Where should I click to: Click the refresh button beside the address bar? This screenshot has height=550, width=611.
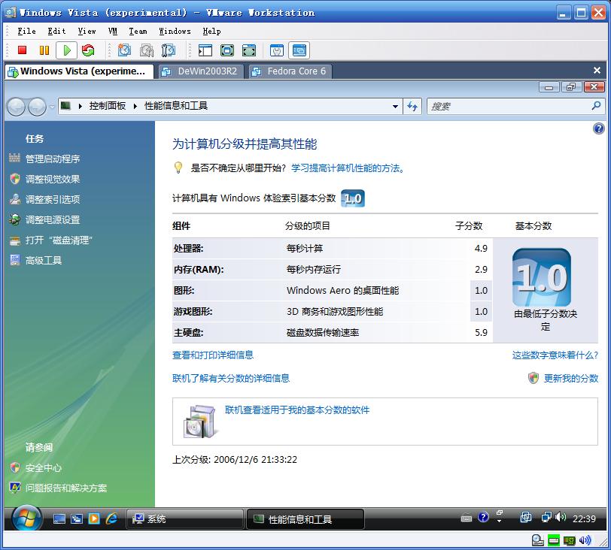point(412,106)
